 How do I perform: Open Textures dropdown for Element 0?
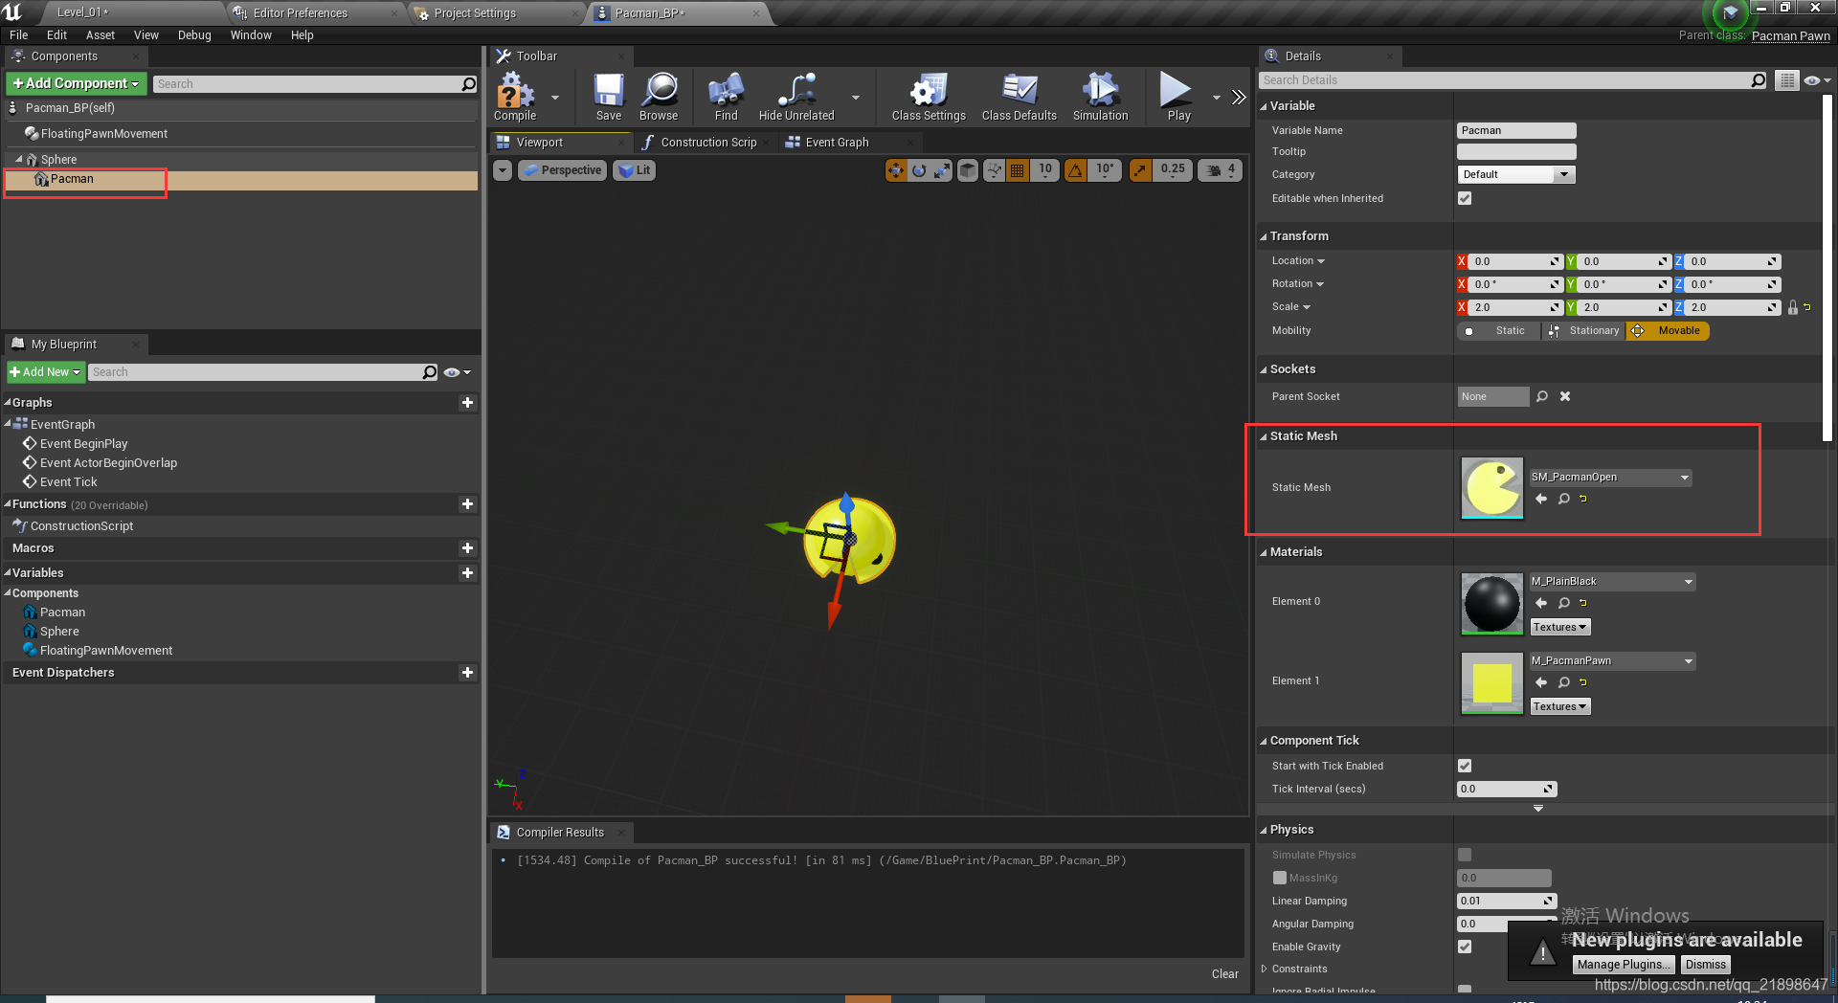point(1559,627)
